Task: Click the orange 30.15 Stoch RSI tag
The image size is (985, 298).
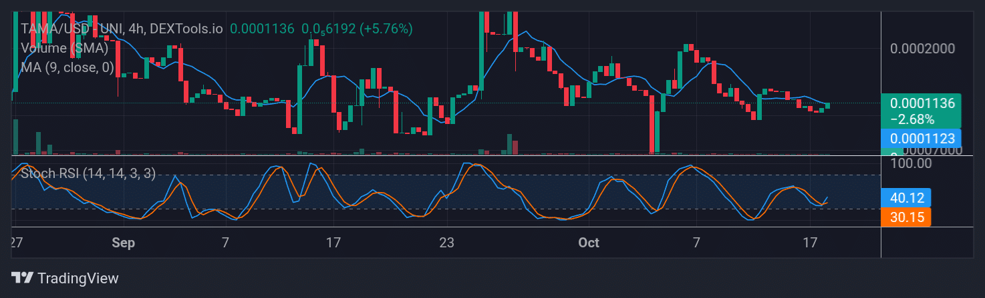Action: point(905,217)
